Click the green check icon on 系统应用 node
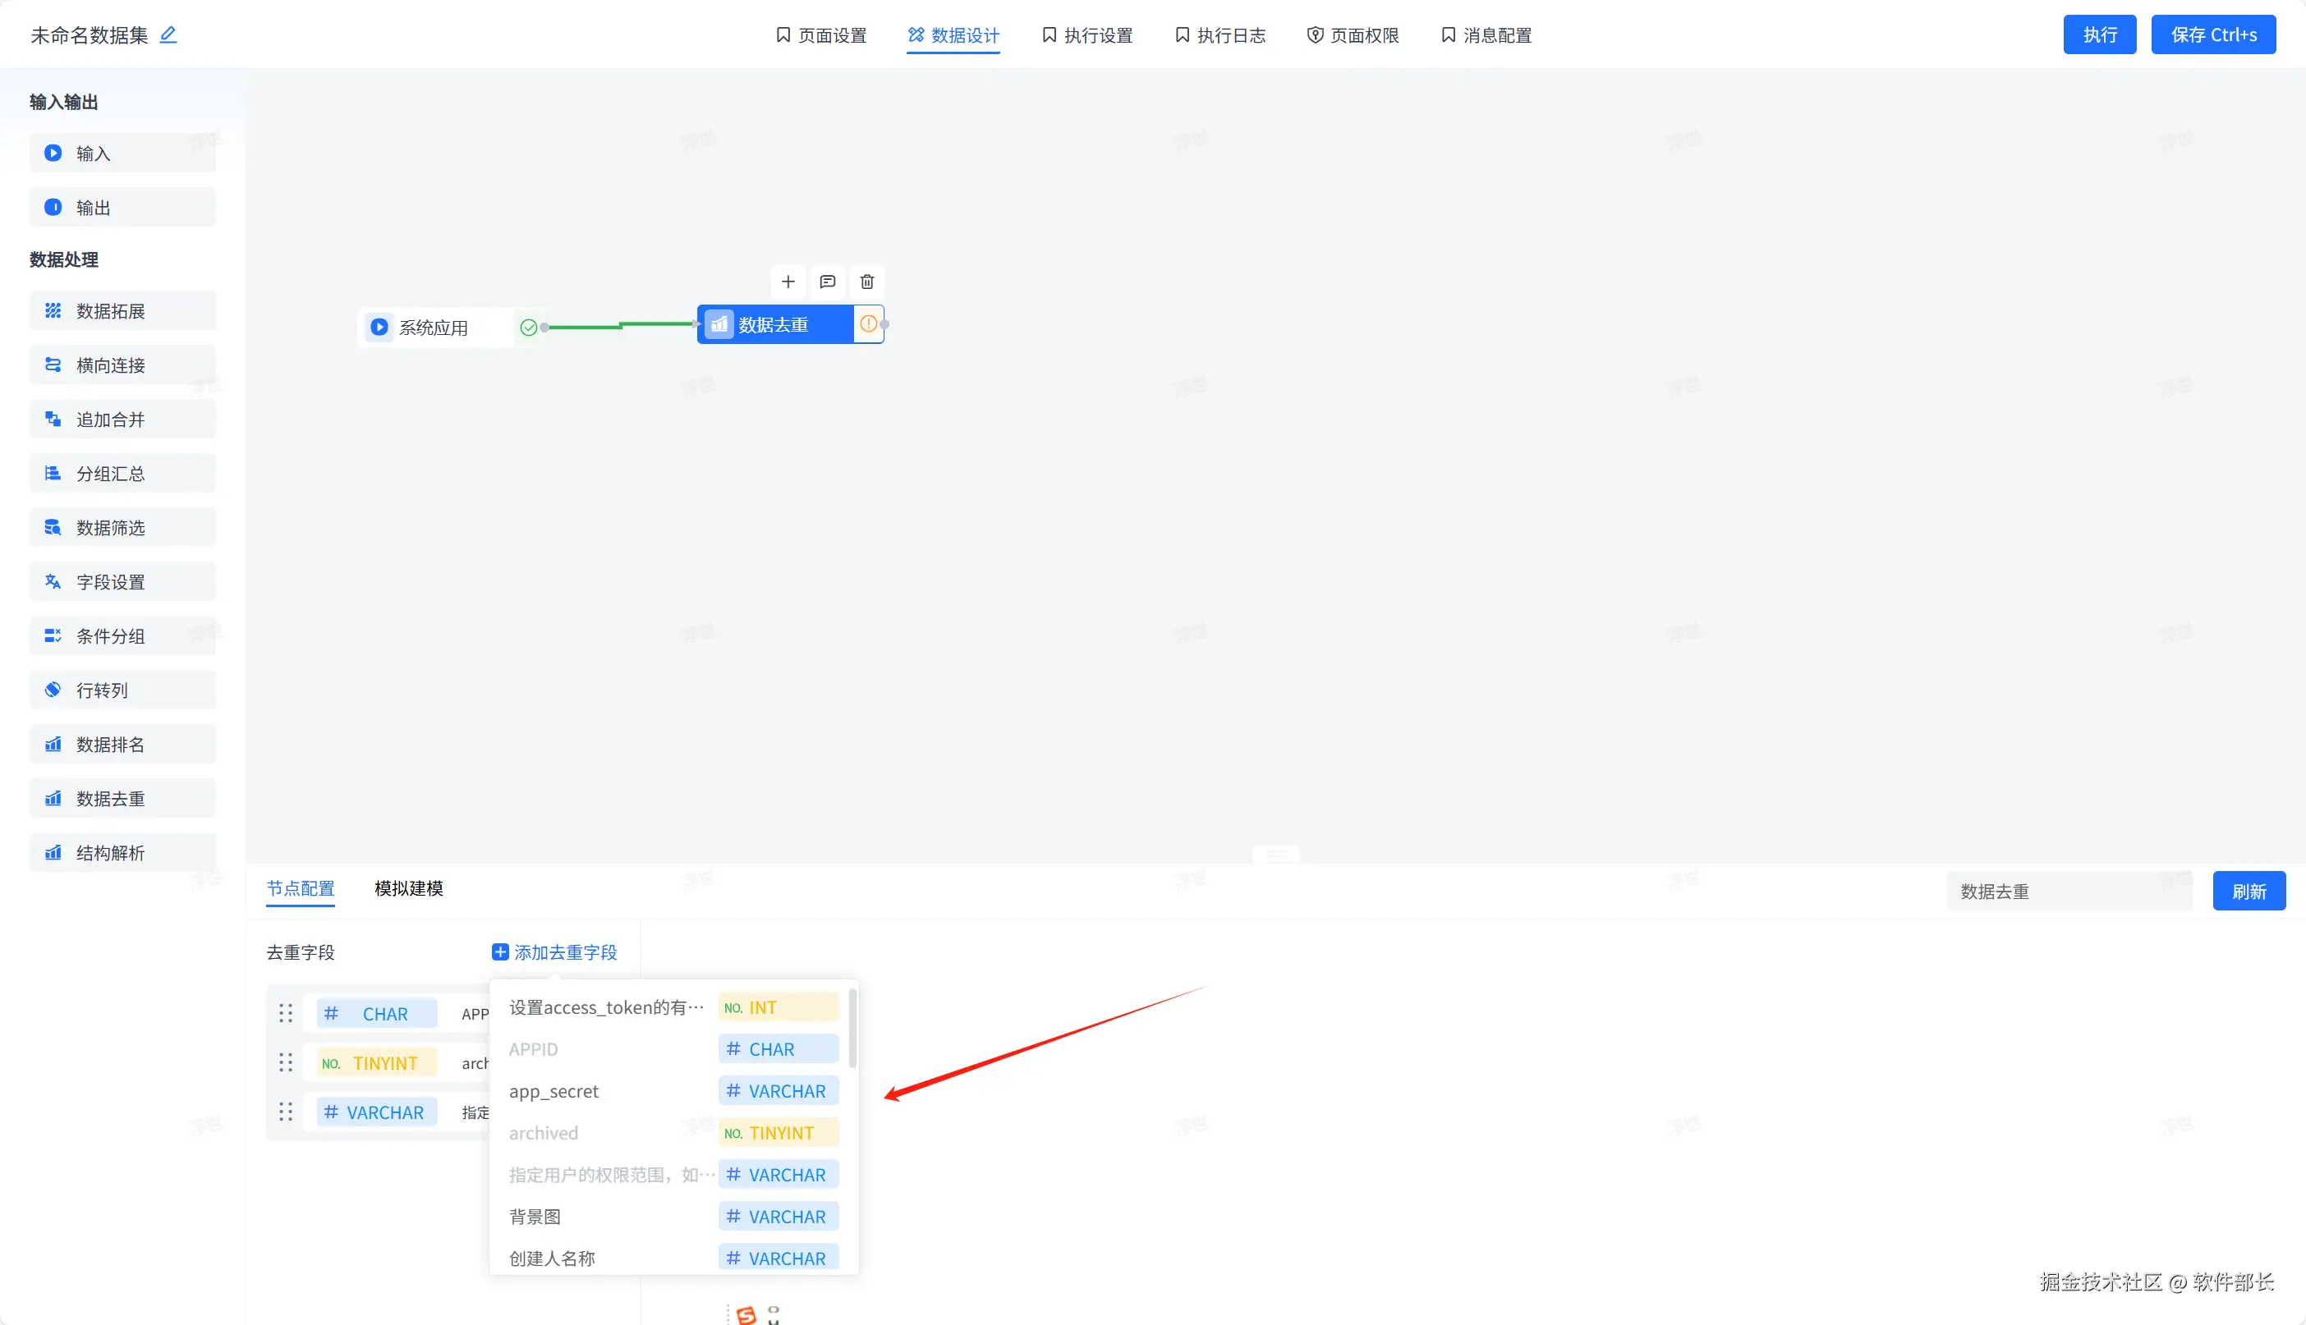This screenshot has height=1325, width=2306. [528, 328]
